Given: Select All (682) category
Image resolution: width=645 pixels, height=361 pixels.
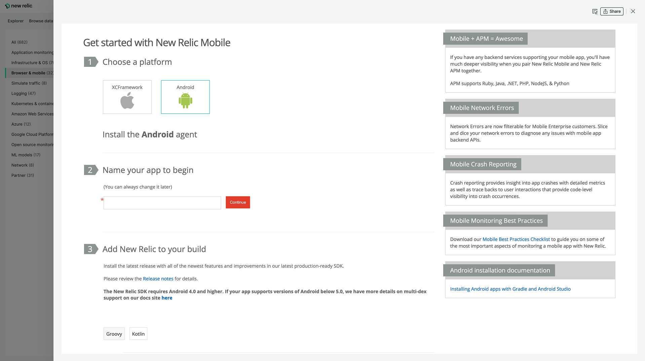Looking at the screenshot, I should point(20,42).
